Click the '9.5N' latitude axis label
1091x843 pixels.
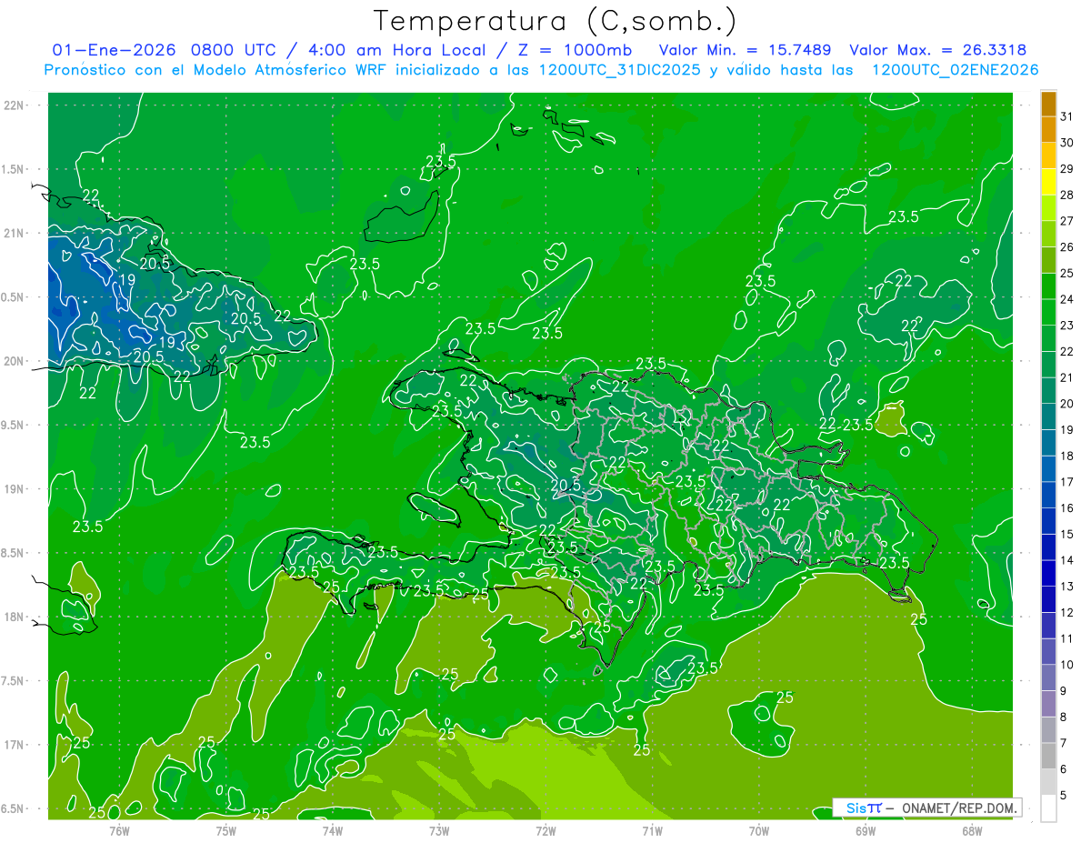click(x=14, y=426)
